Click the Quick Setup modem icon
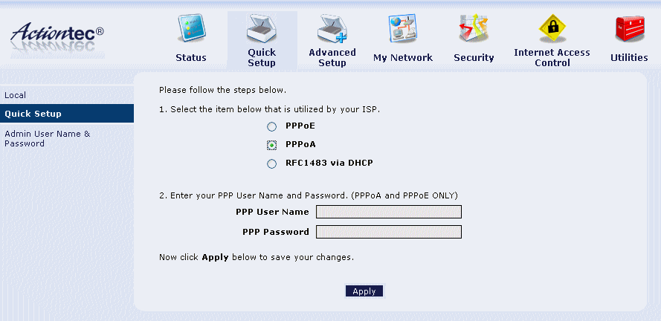Image resolution: width=661 pixels, height=321 pixels. click(262, 29)
